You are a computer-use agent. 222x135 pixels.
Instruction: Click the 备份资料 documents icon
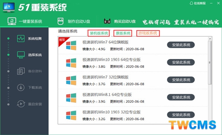pos(21,71)
